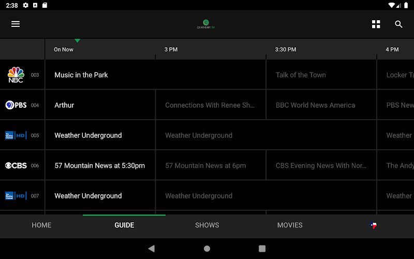
Task: Select Weather Channel HD 005 logo
Action: pyautogui.click(x=16, y=135)
